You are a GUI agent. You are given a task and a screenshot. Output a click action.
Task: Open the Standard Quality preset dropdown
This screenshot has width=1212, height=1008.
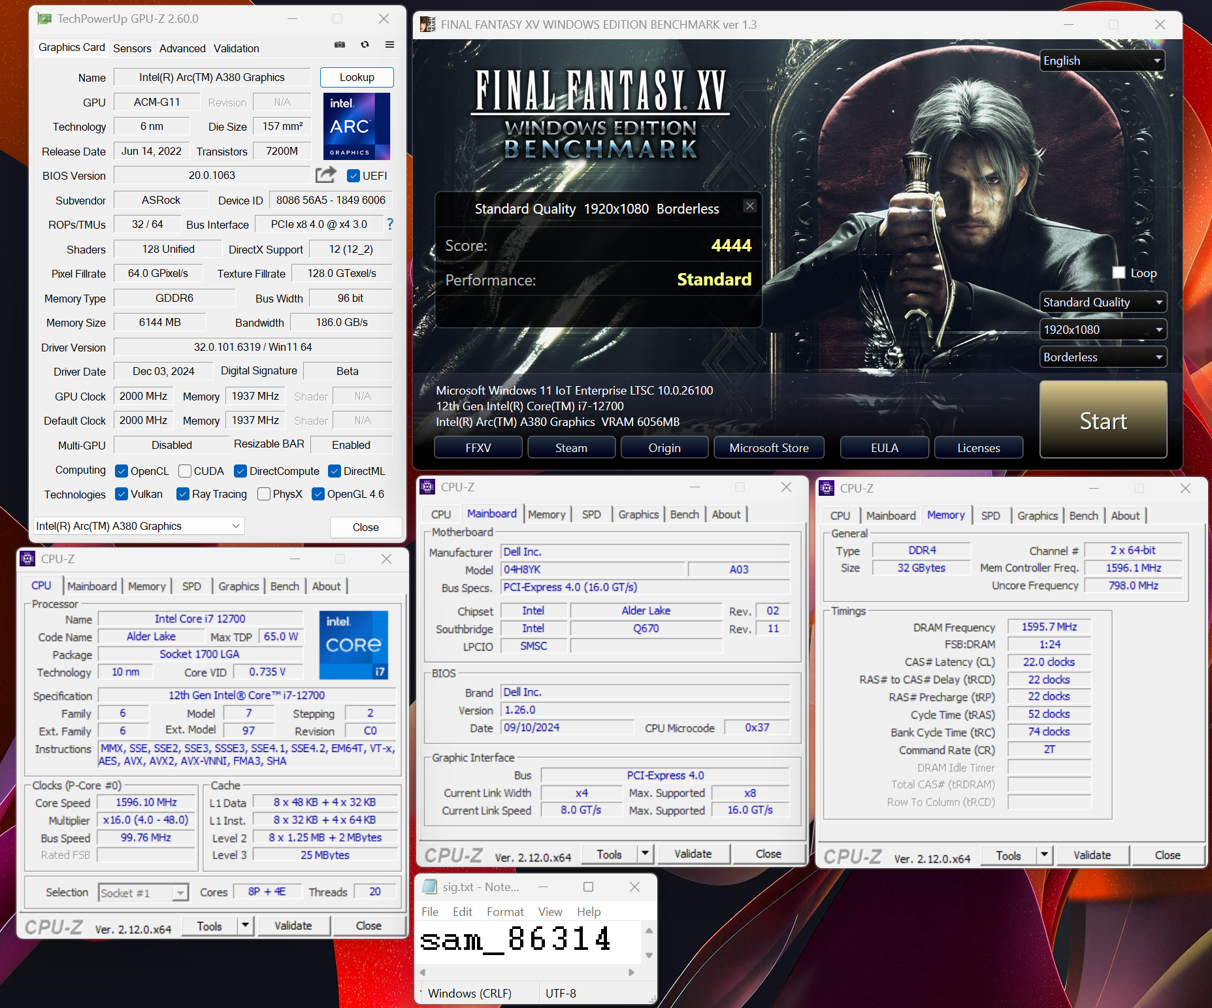point(1102,302)
